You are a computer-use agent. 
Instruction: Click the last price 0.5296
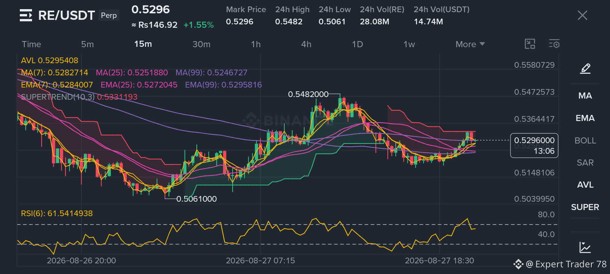(151, 10)
